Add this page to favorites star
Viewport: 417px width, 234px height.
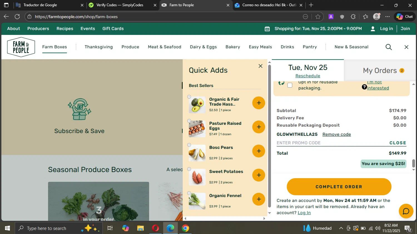318,17
